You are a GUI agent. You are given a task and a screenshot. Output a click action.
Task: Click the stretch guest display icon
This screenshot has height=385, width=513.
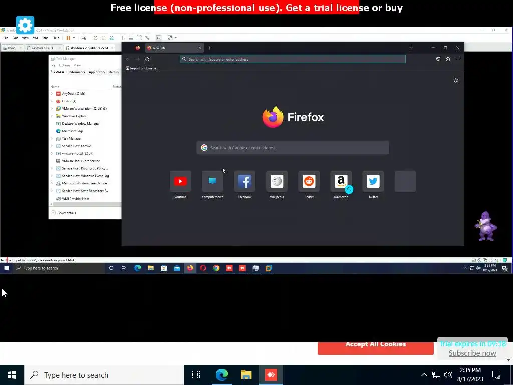coord(170,38)
